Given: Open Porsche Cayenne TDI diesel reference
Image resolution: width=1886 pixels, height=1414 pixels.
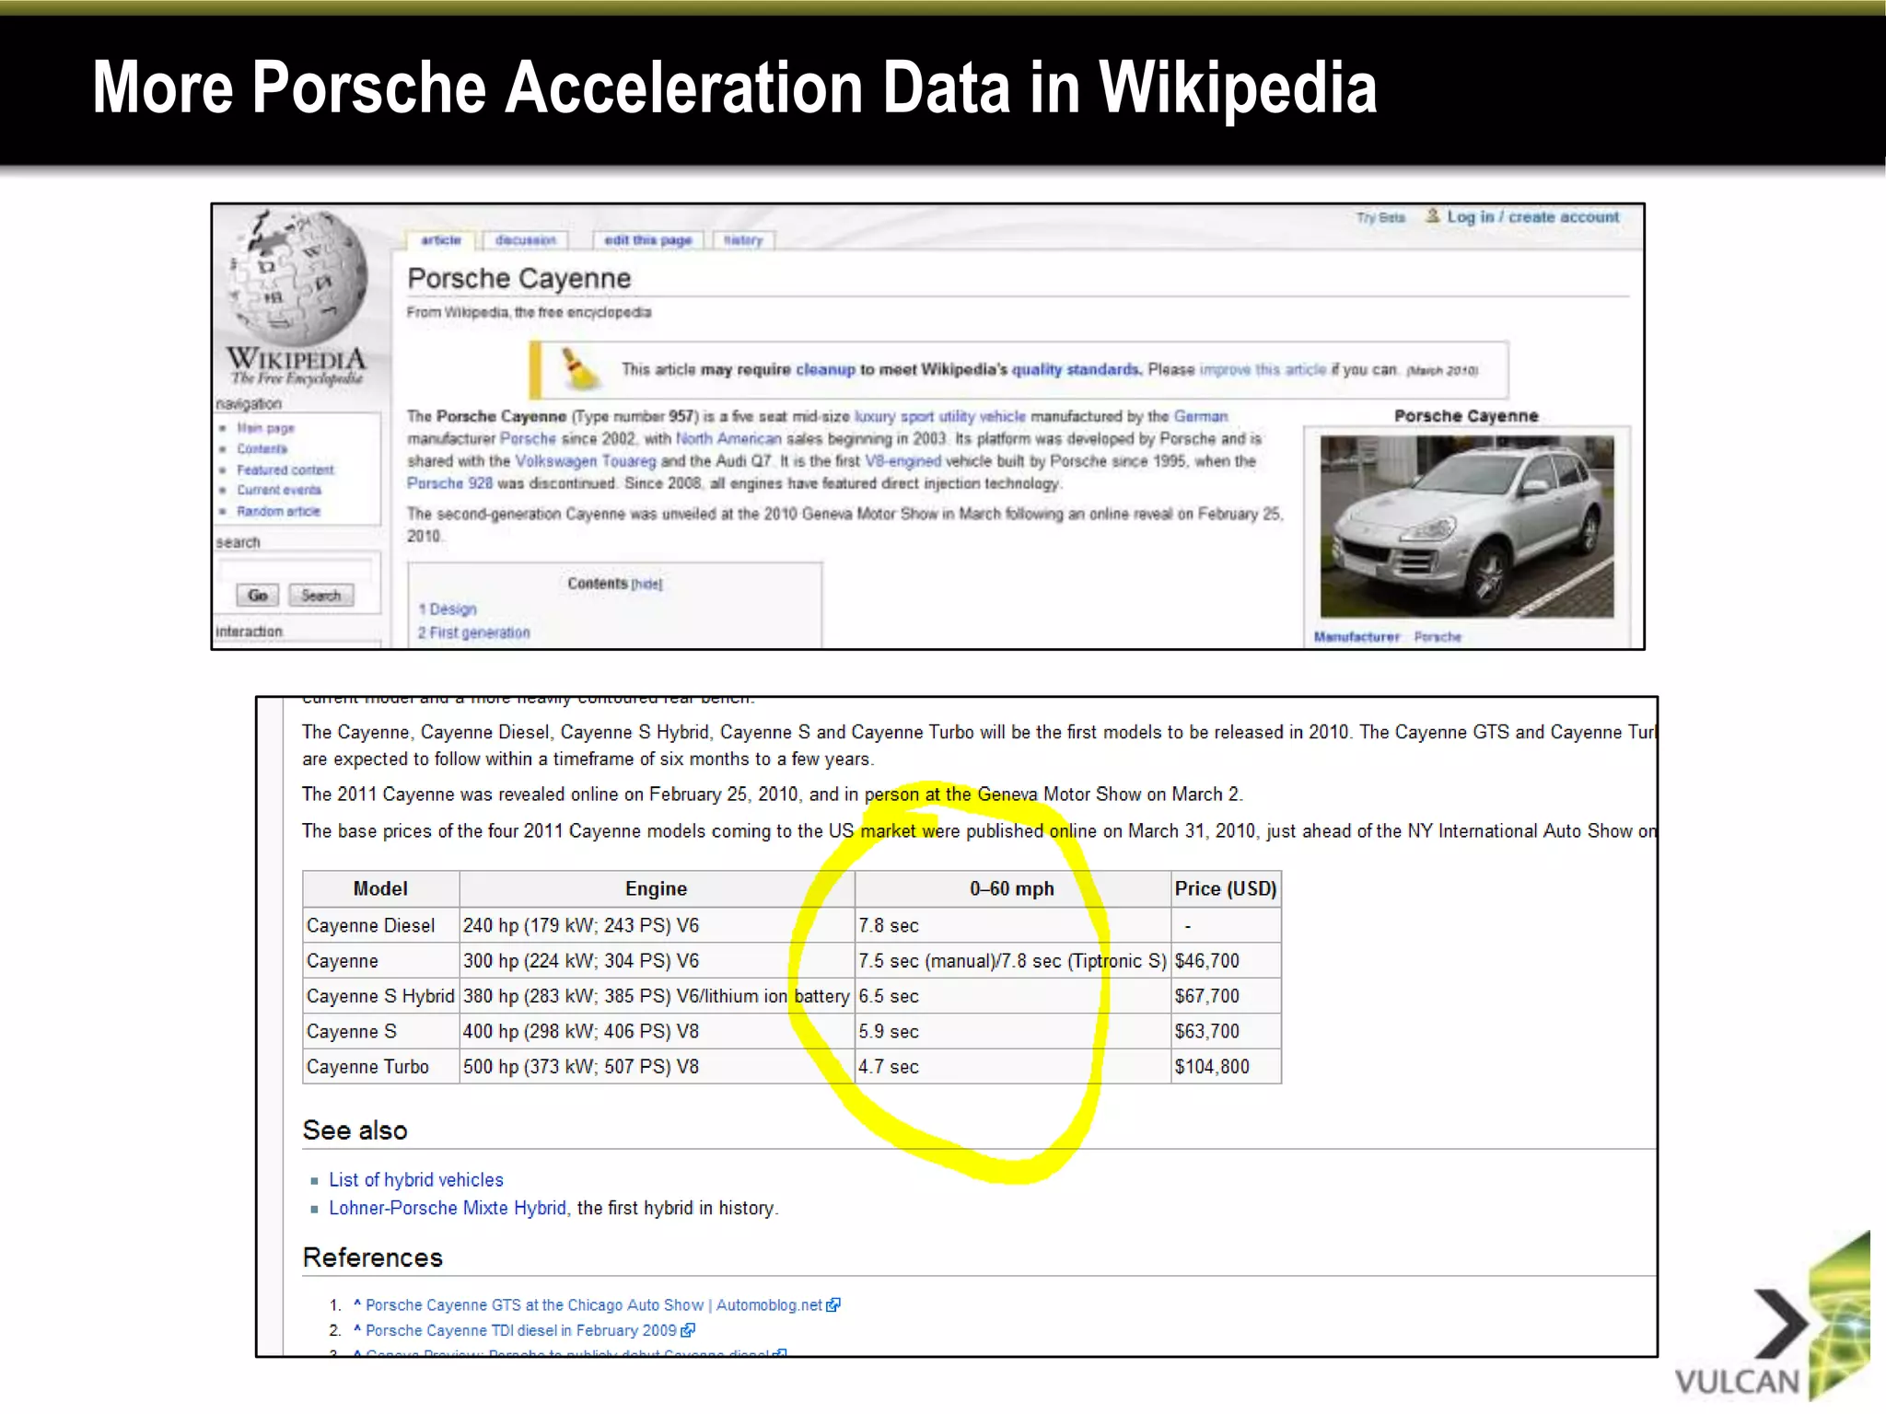Looking at the screenshot, I should coord(521,1330).
